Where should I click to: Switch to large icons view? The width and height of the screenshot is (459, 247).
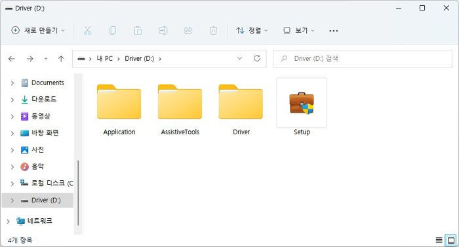(x=451, y=240)
